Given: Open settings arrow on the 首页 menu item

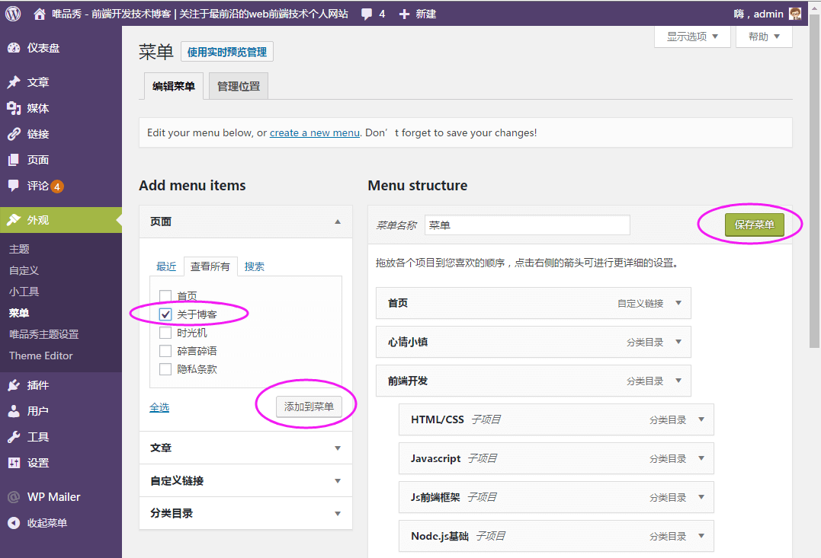Looking at the screenshot, I should [678, 303].
